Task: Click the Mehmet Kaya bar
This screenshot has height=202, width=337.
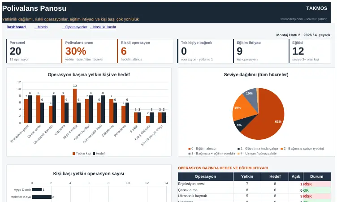Action: pos(42,197)
